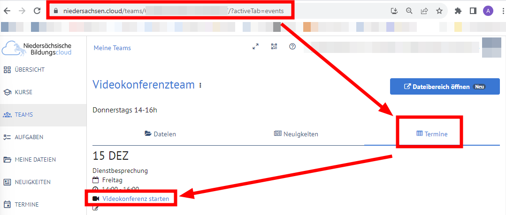Open Aufgaben in the sidebar
506x215 pixels.
coord(29,137)
